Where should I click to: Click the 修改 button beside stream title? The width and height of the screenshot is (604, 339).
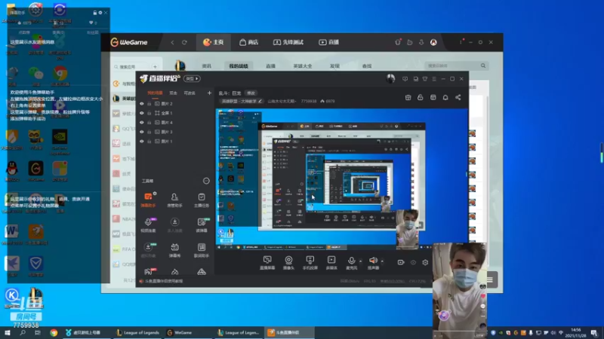click(251, 93)
